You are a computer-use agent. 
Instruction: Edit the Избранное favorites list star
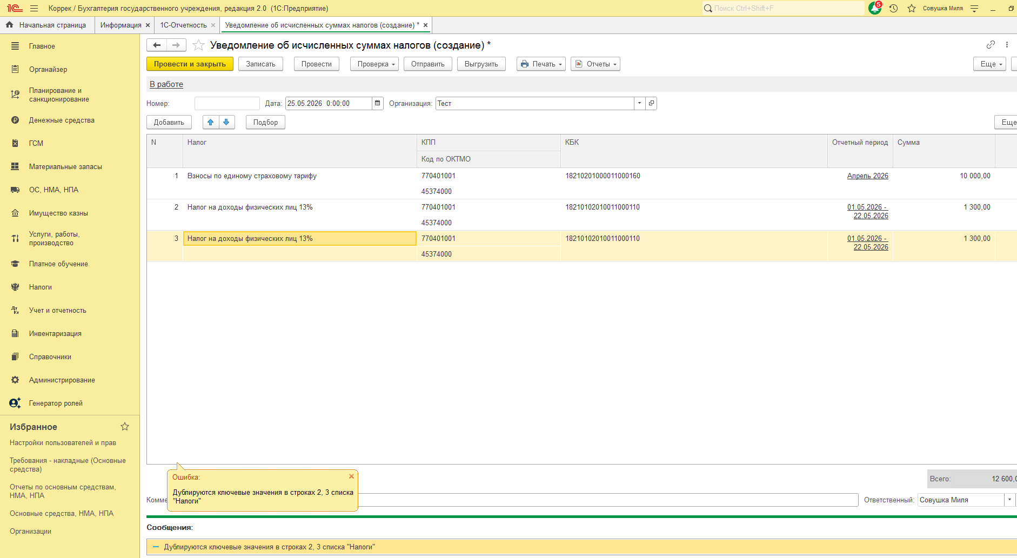click(125, 427)
